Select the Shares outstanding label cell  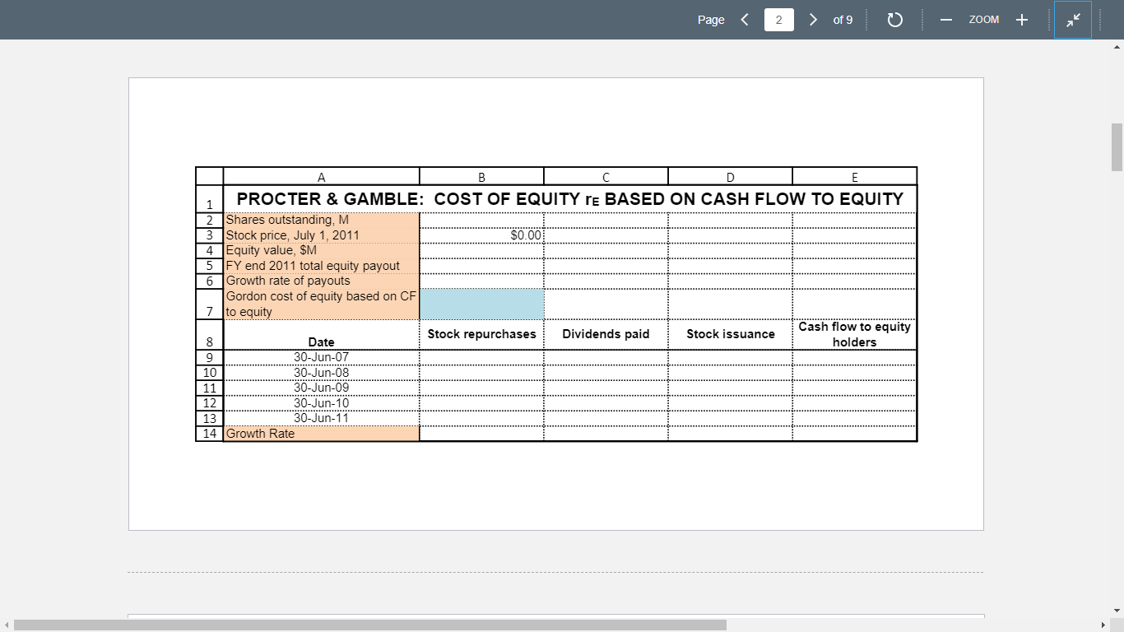pyautogui.click(x=321, y=219)
